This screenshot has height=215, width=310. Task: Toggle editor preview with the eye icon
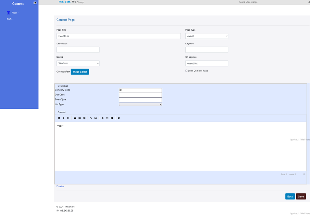click(103, 118)
